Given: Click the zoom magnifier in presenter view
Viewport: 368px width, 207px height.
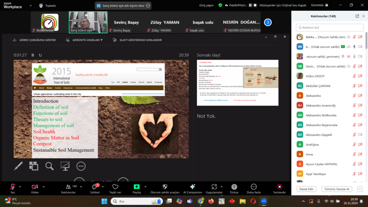Looking at the screenshot, I should pyautogui.click(x=49, y=166).
